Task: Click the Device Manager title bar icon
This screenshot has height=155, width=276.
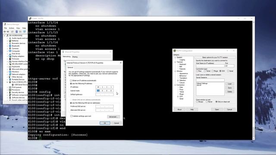Action: [x=5, y=25]
